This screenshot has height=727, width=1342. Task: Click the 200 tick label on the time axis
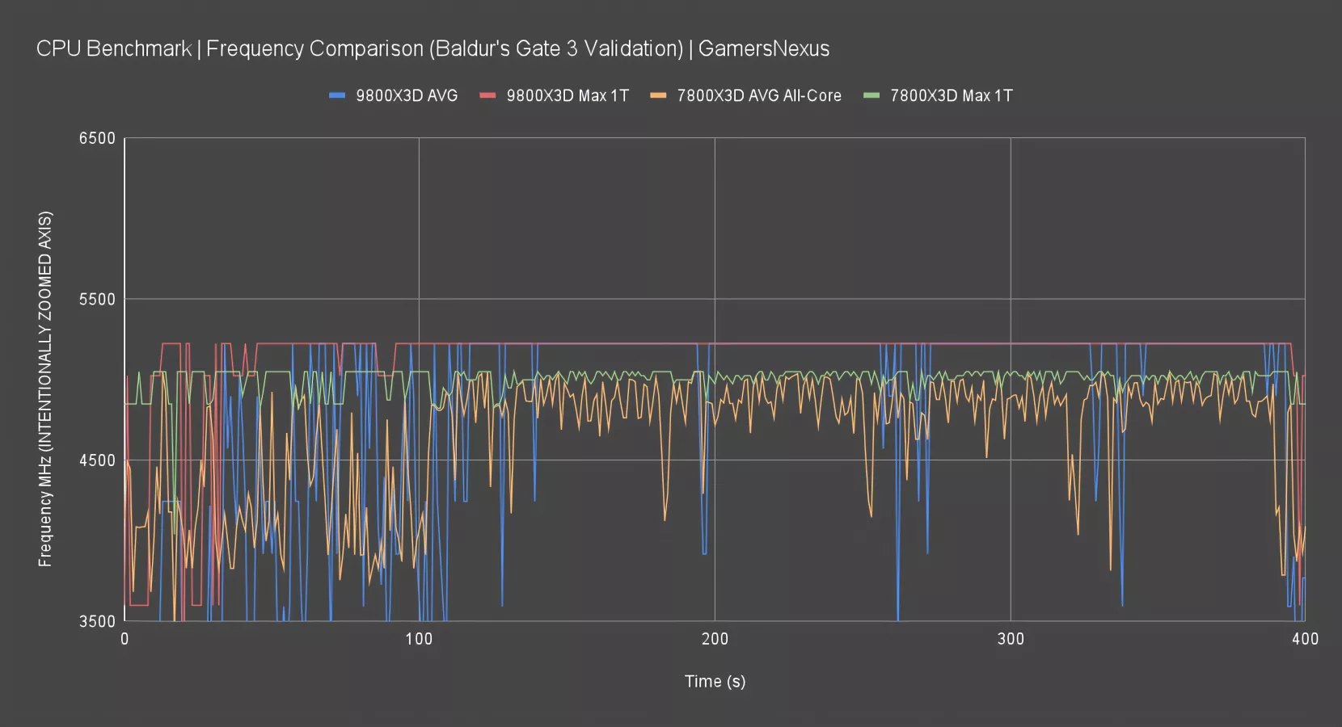click(715, 639)
